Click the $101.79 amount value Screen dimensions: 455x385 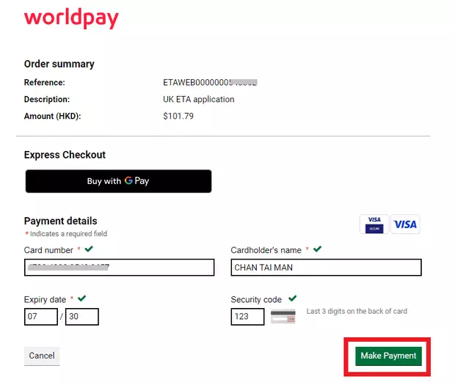point(178,117)
